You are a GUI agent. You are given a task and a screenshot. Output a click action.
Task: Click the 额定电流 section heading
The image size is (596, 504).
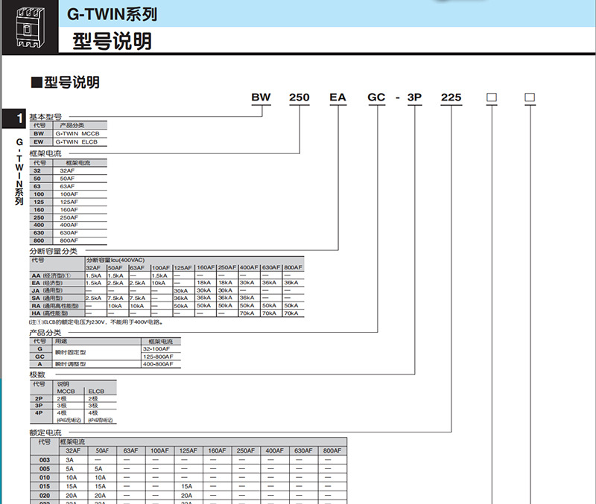45,433
